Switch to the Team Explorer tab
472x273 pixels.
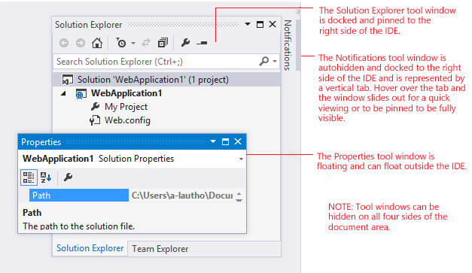coord(160,249)
